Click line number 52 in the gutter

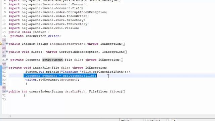click(x=4, y=76)
